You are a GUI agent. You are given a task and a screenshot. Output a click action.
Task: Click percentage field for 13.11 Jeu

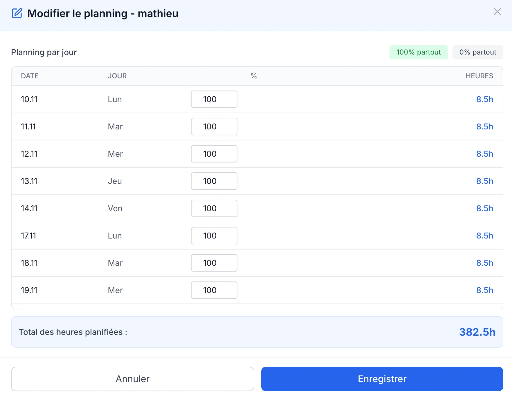[214, 181]
